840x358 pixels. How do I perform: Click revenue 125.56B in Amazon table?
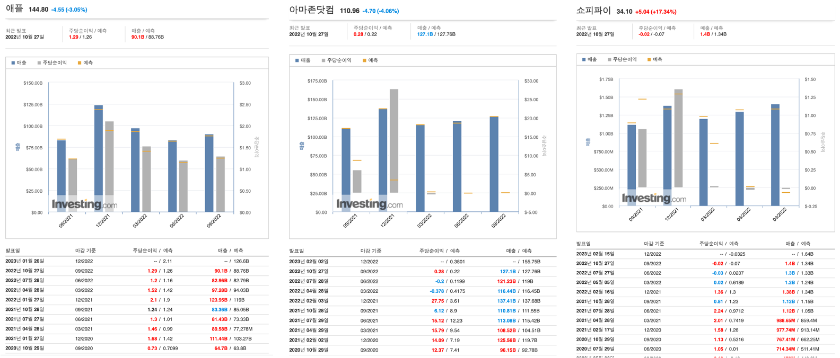tap(506, 341)
